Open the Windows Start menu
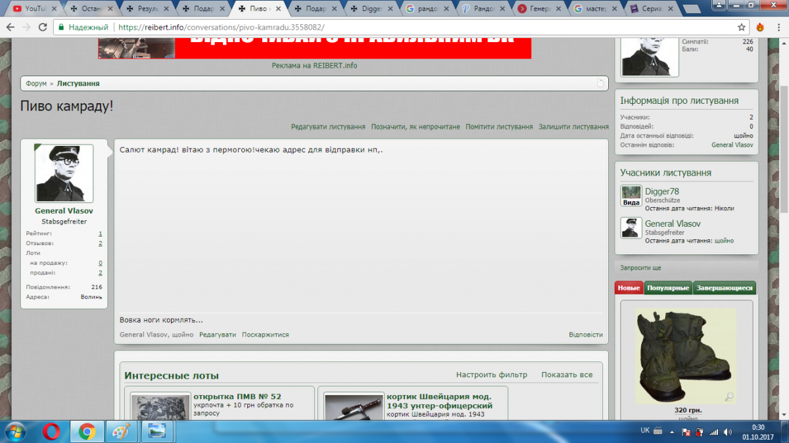789x443 pixels. (14, 432)
